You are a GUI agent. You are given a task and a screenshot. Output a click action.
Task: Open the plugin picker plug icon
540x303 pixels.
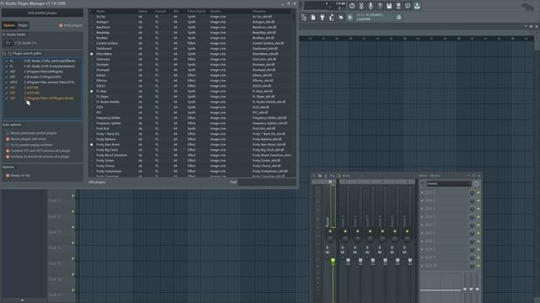(322, 17)
